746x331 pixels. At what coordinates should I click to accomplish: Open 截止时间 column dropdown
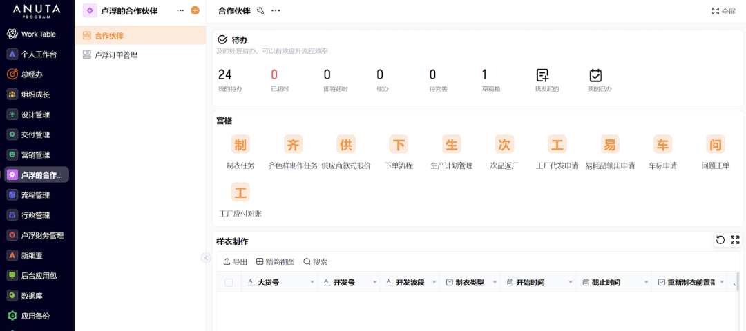(x=646, y=283)
